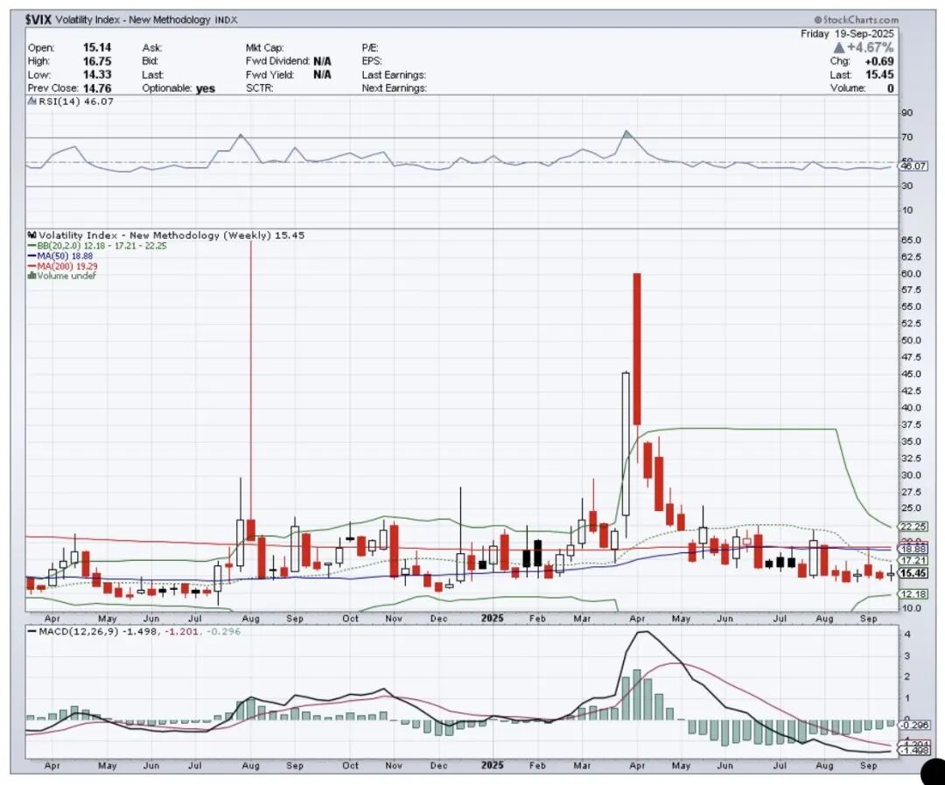The width and height of the screenshot is (945, 785).
Task: Click the Mkt Cap: label
Action: click(x=264, y=47)
